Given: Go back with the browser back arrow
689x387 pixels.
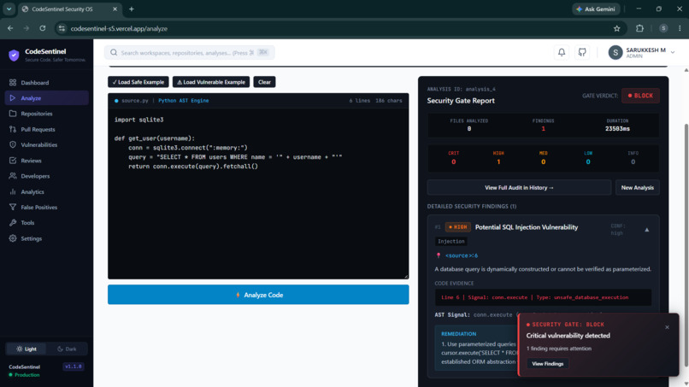Looking at the screenshot, I should 10,28.
